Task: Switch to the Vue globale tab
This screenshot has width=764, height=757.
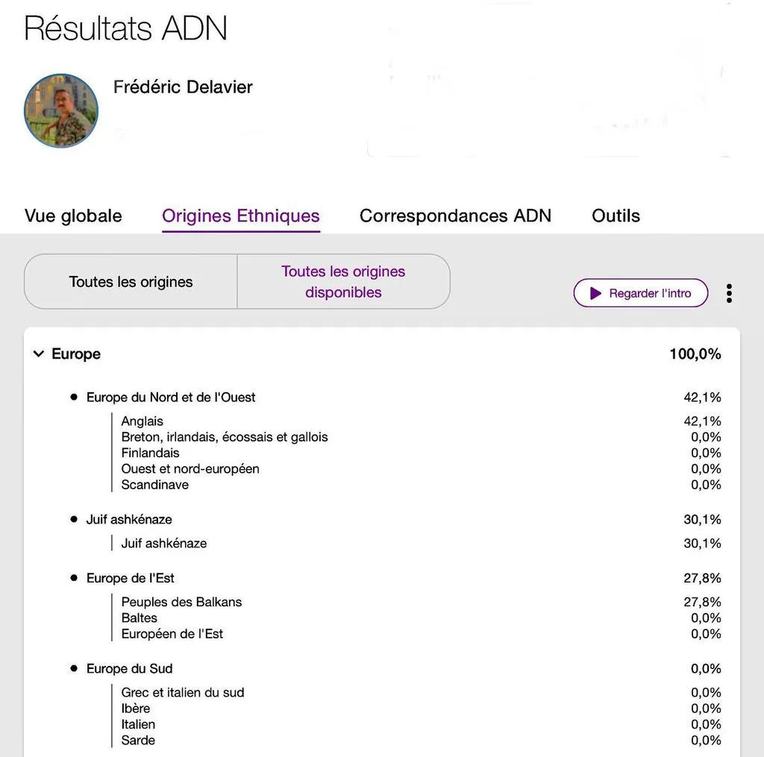Action: coord(73,216)
